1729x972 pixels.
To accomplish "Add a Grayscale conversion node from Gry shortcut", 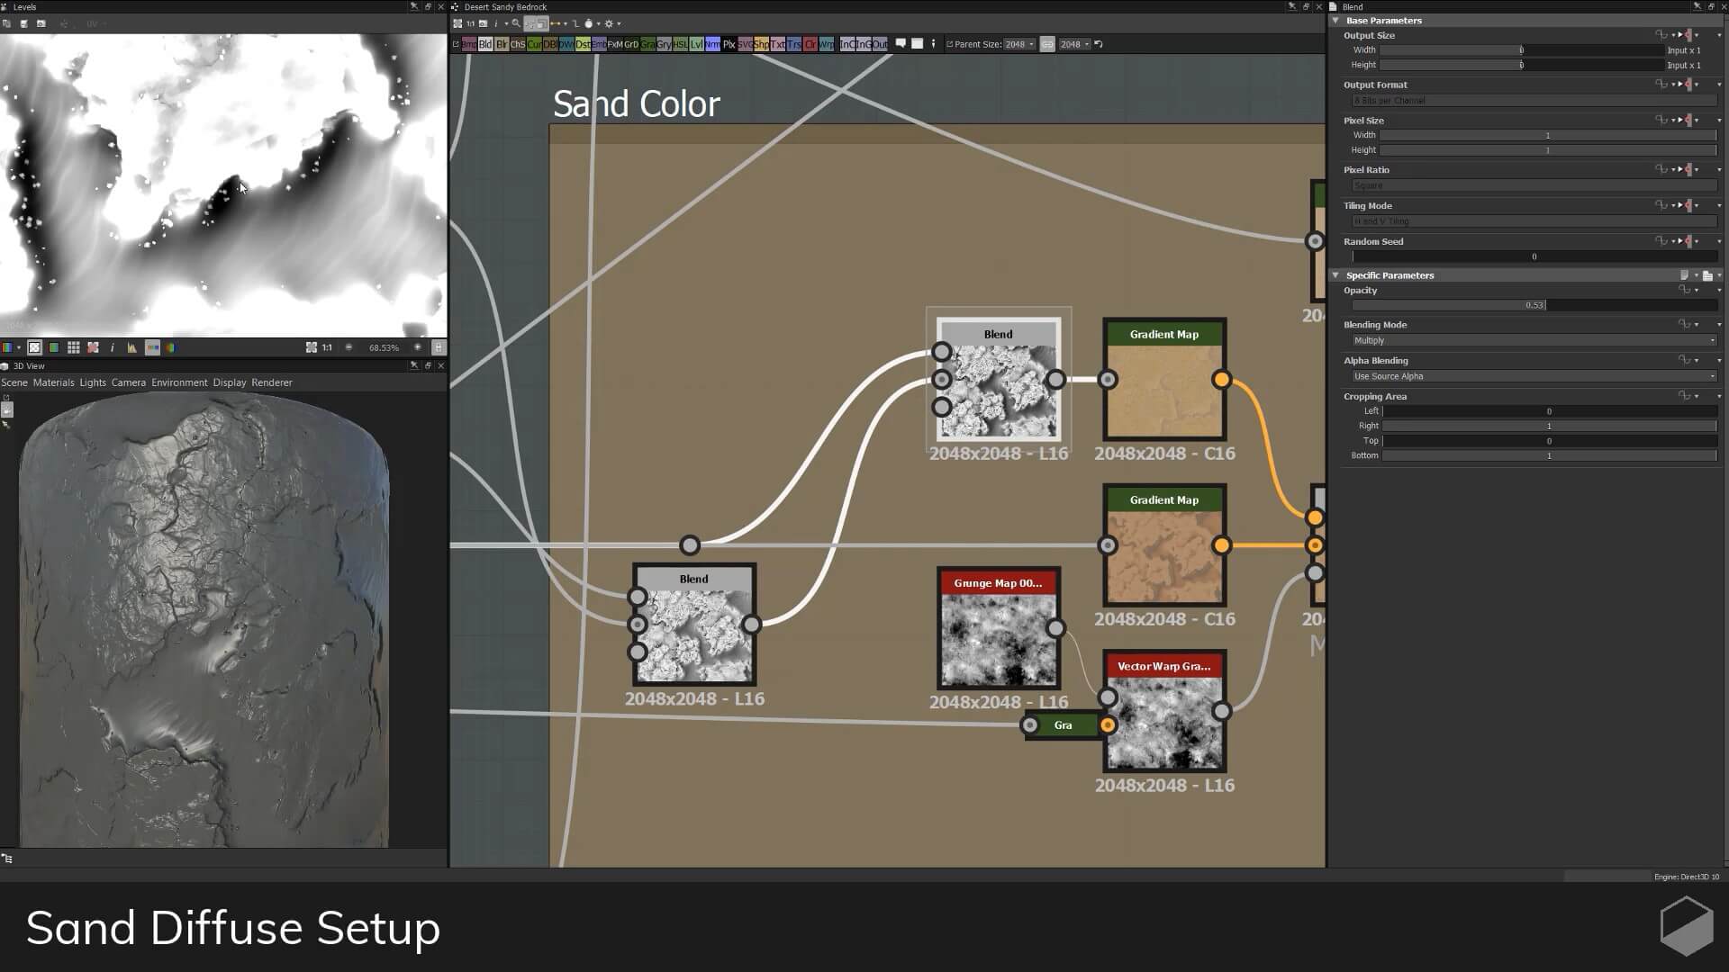I will tap(664, 44).
